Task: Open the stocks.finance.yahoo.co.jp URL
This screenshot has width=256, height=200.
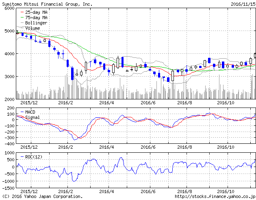Action: pyautogui.click(x=215, y=196)
